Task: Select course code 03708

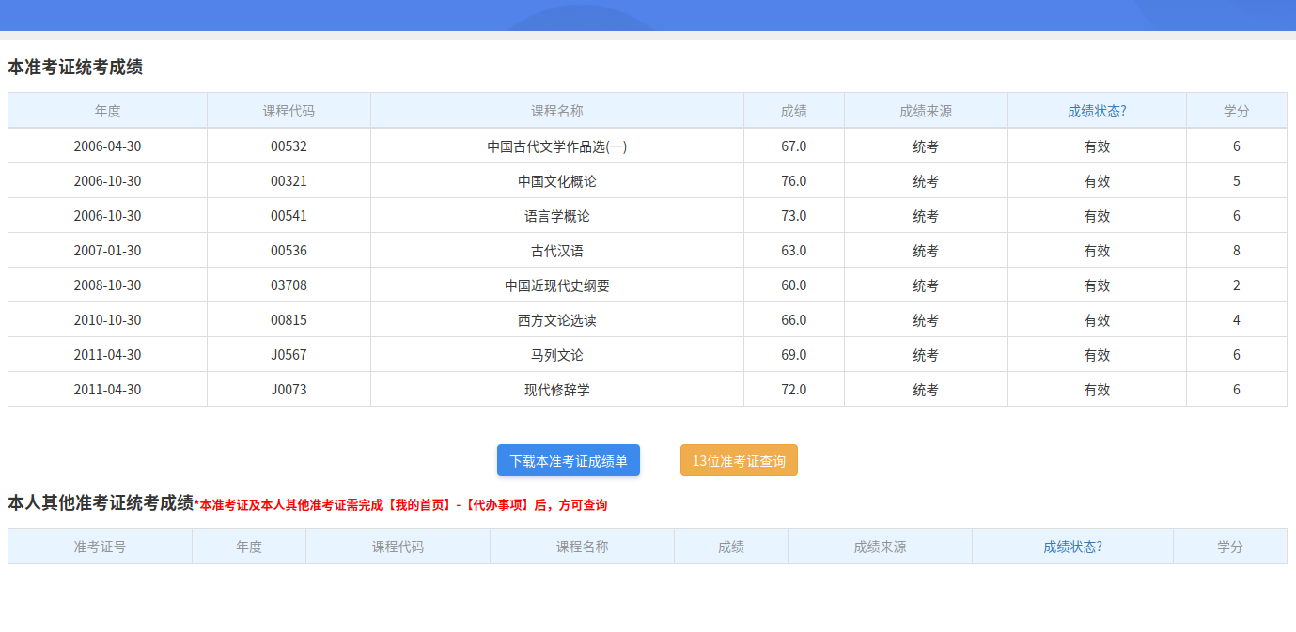Action: 289,285
